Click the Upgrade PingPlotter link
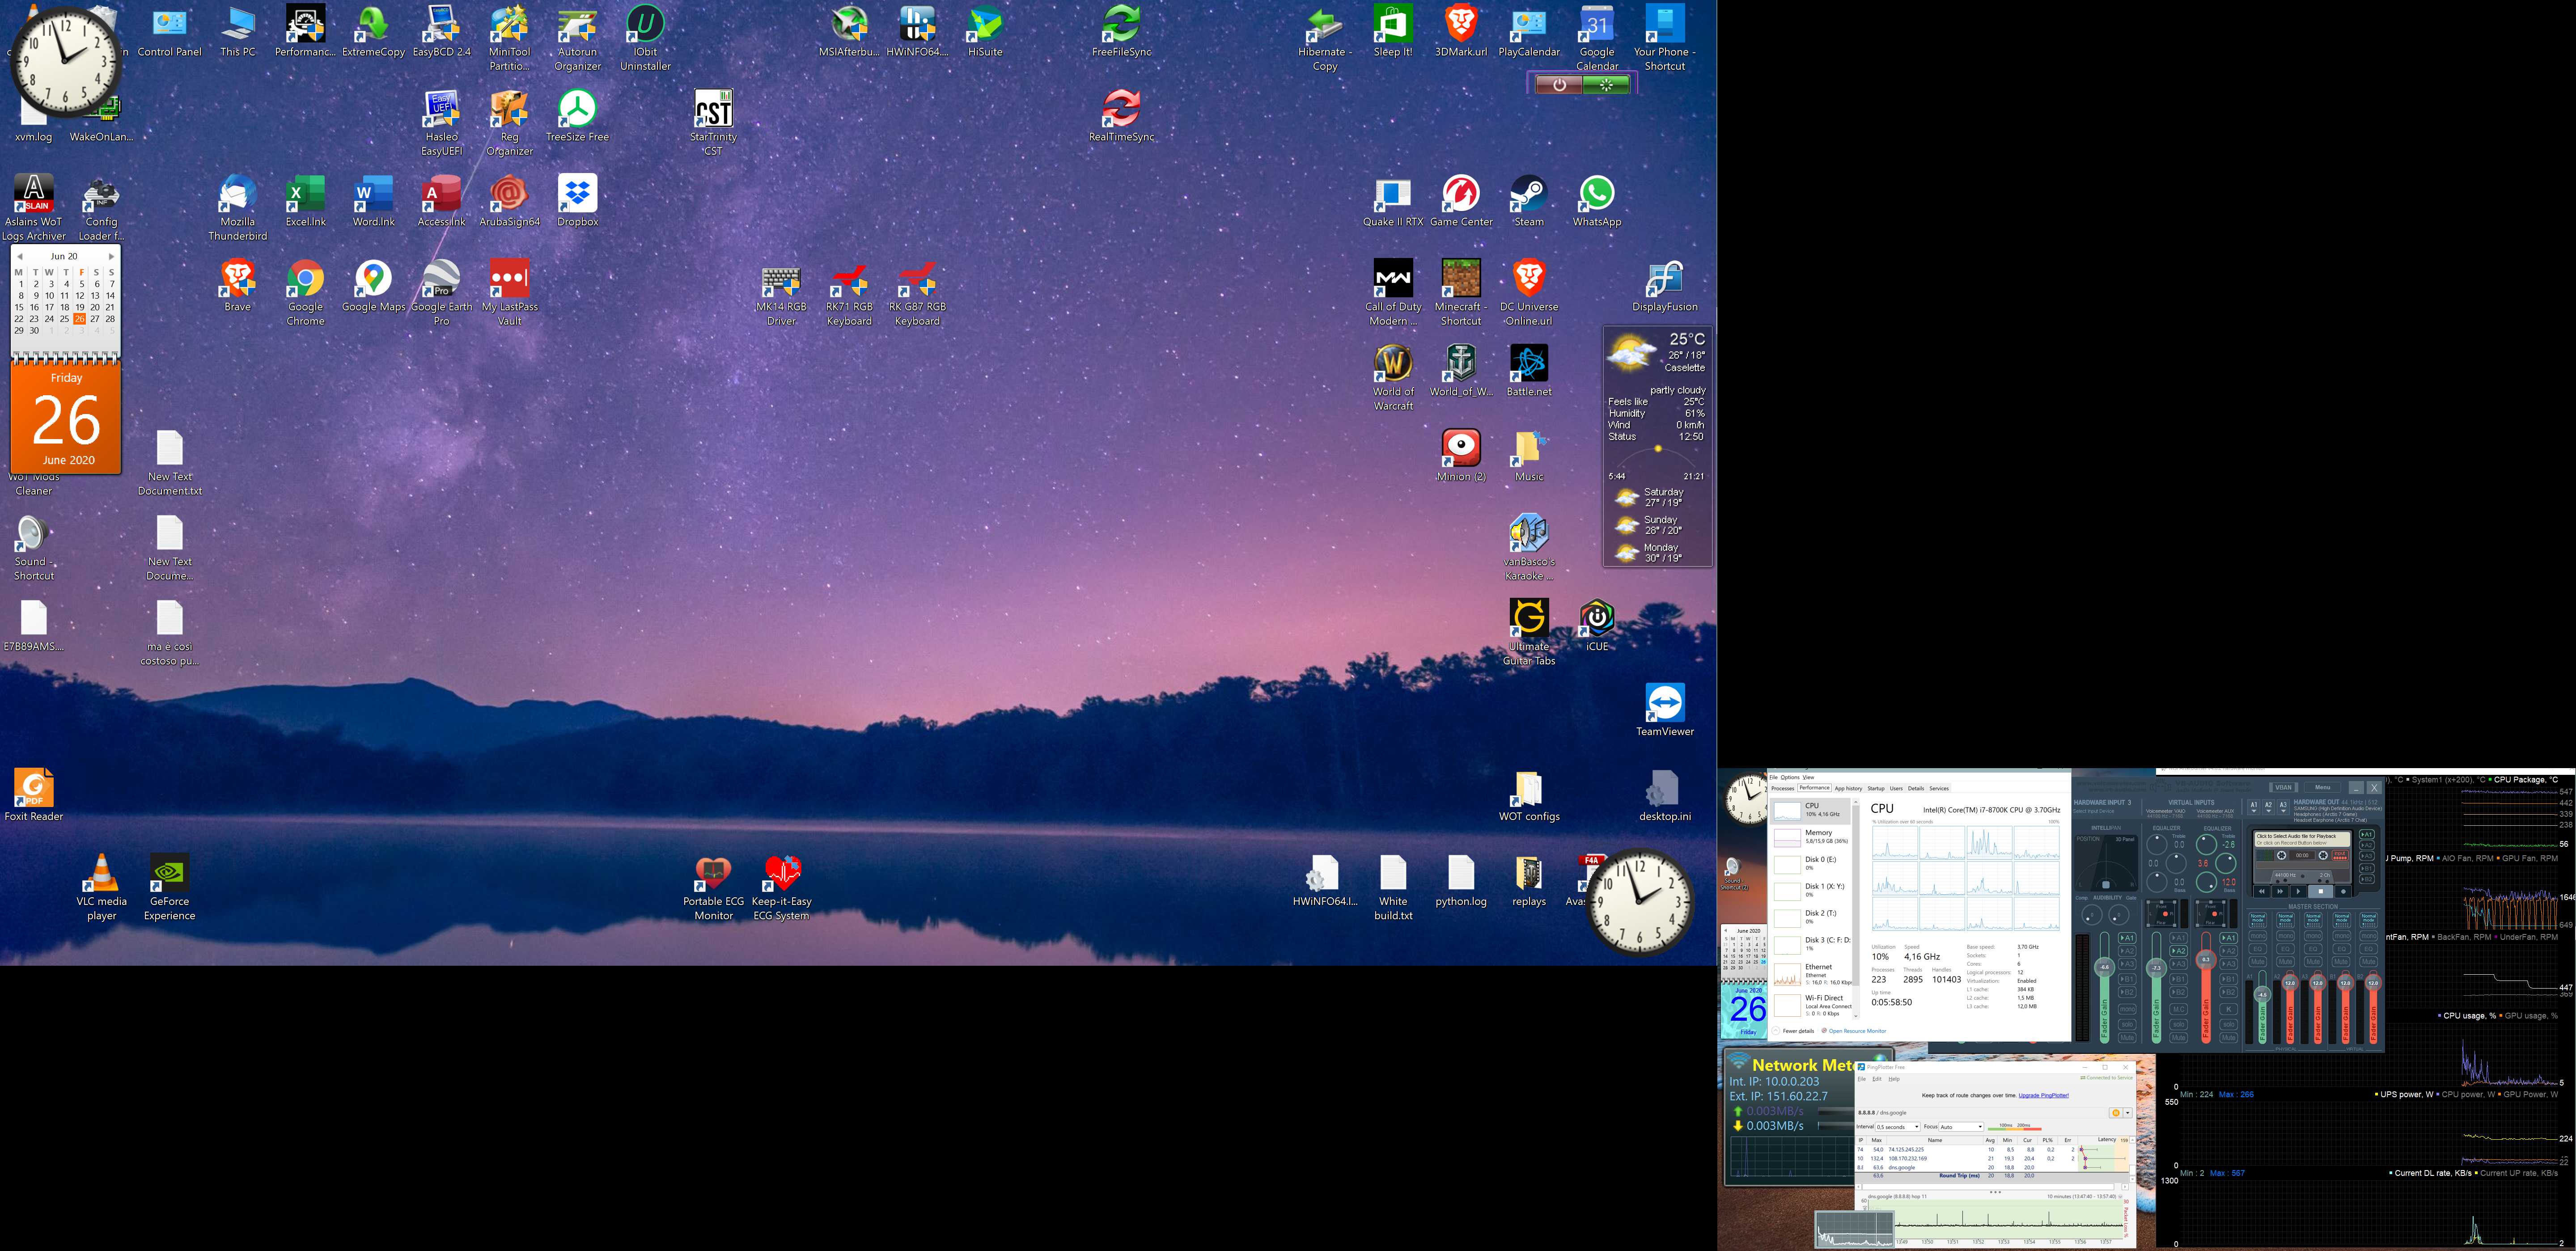The image size is (2576, 1251). coord(2044,1096)
